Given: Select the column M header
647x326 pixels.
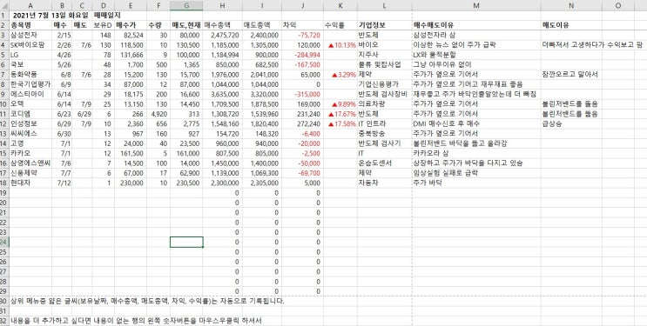Looking at the screenshot, I should click(476, 5).
